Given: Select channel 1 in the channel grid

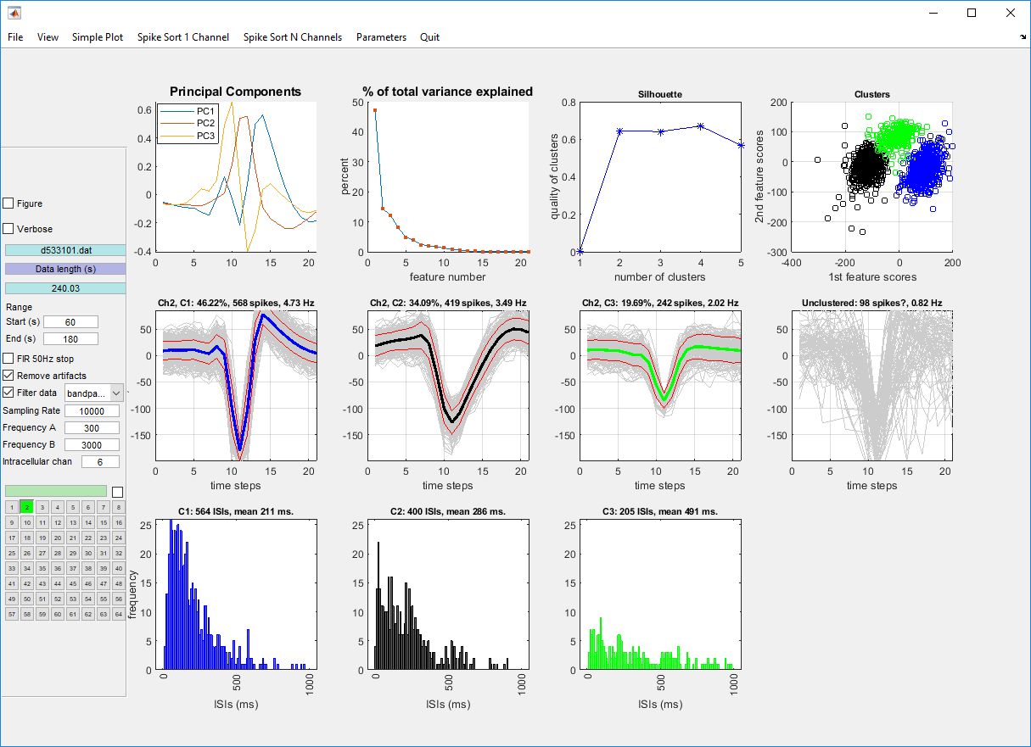Looking at the screenshot, I should tap(12, 507).
